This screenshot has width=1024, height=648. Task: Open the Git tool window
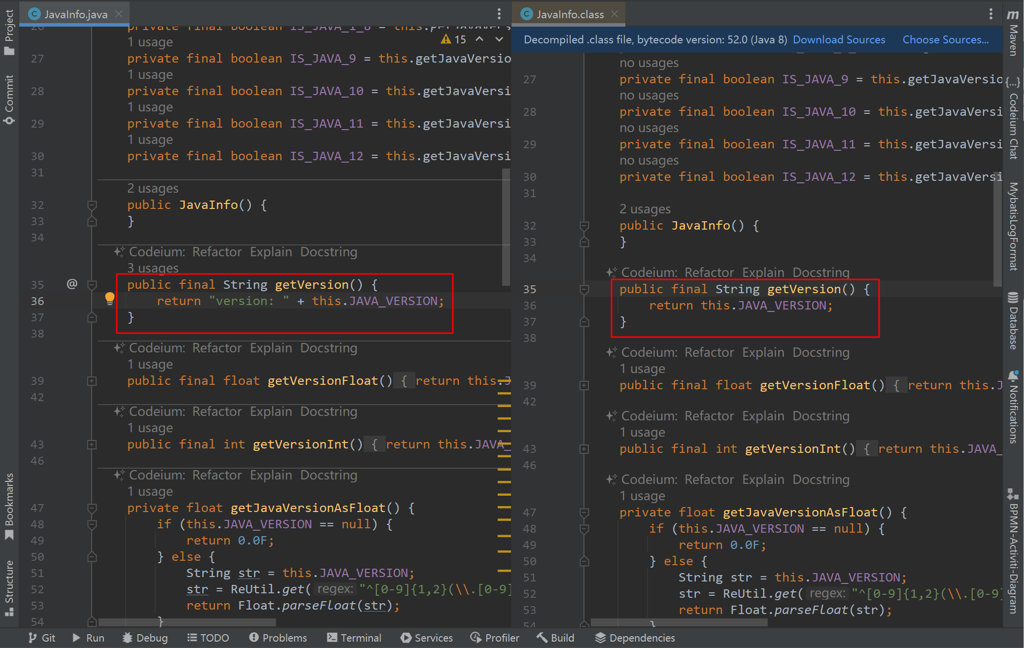pos(41,638)
